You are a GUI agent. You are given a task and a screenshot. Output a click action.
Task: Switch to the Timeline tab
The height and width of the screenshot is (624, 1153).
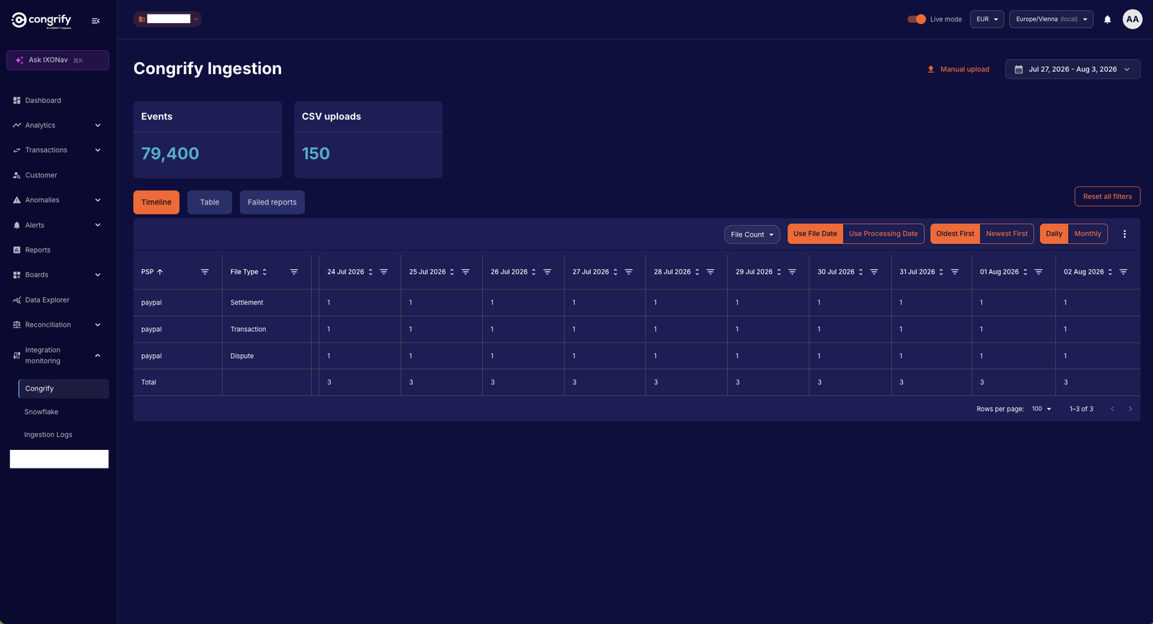pyautogui.click(x=156, y=202)
